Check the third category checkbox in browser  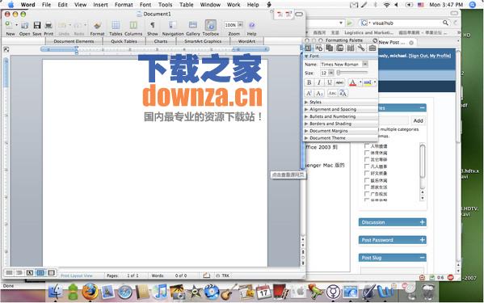(x=367, y=159)
